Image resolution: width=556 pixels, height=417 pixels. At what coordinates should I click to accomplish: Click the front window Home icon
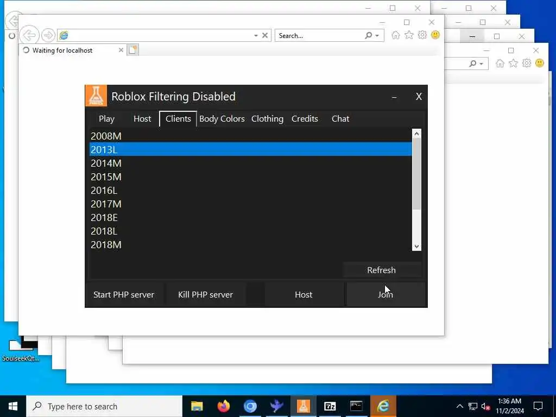[x=396, y=35]
